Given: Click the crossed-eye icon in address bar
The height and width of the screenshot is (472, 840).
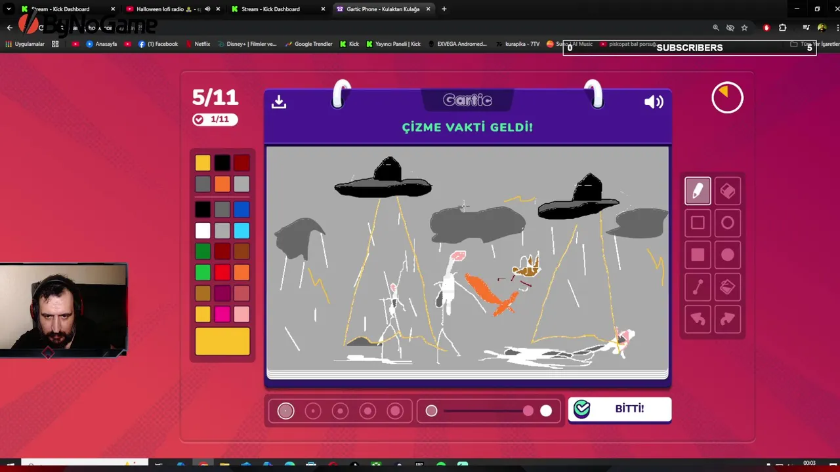Looking at the screenshot, I should [730, 28].
